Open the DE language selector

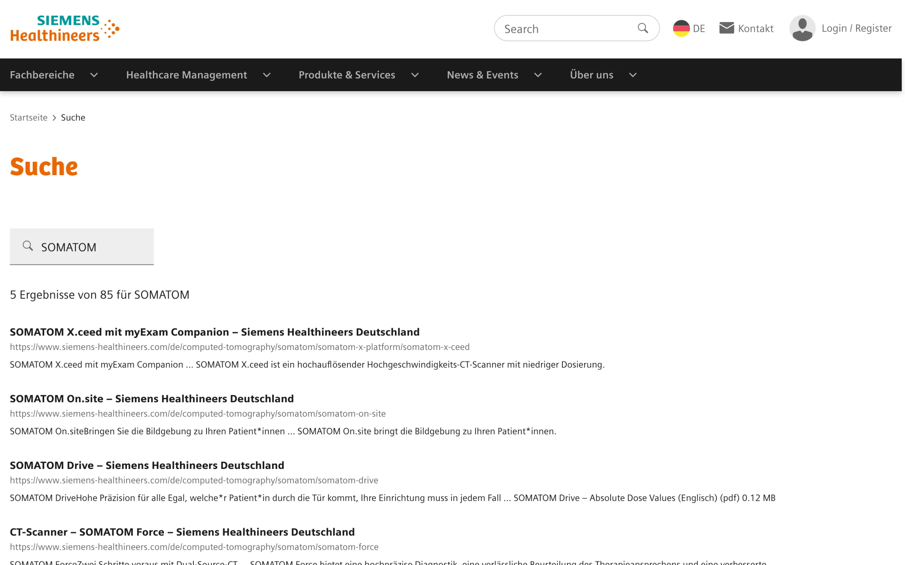coord(689,28)
